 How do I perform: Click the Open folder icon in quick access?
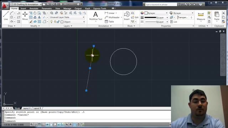pyautogui.click(x=48, y=4)
